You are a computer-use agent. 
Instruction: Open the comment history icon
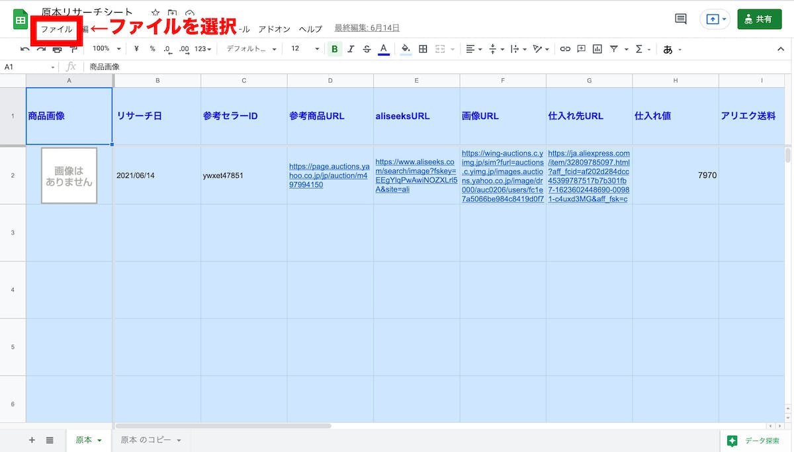[x=680, y=19]
